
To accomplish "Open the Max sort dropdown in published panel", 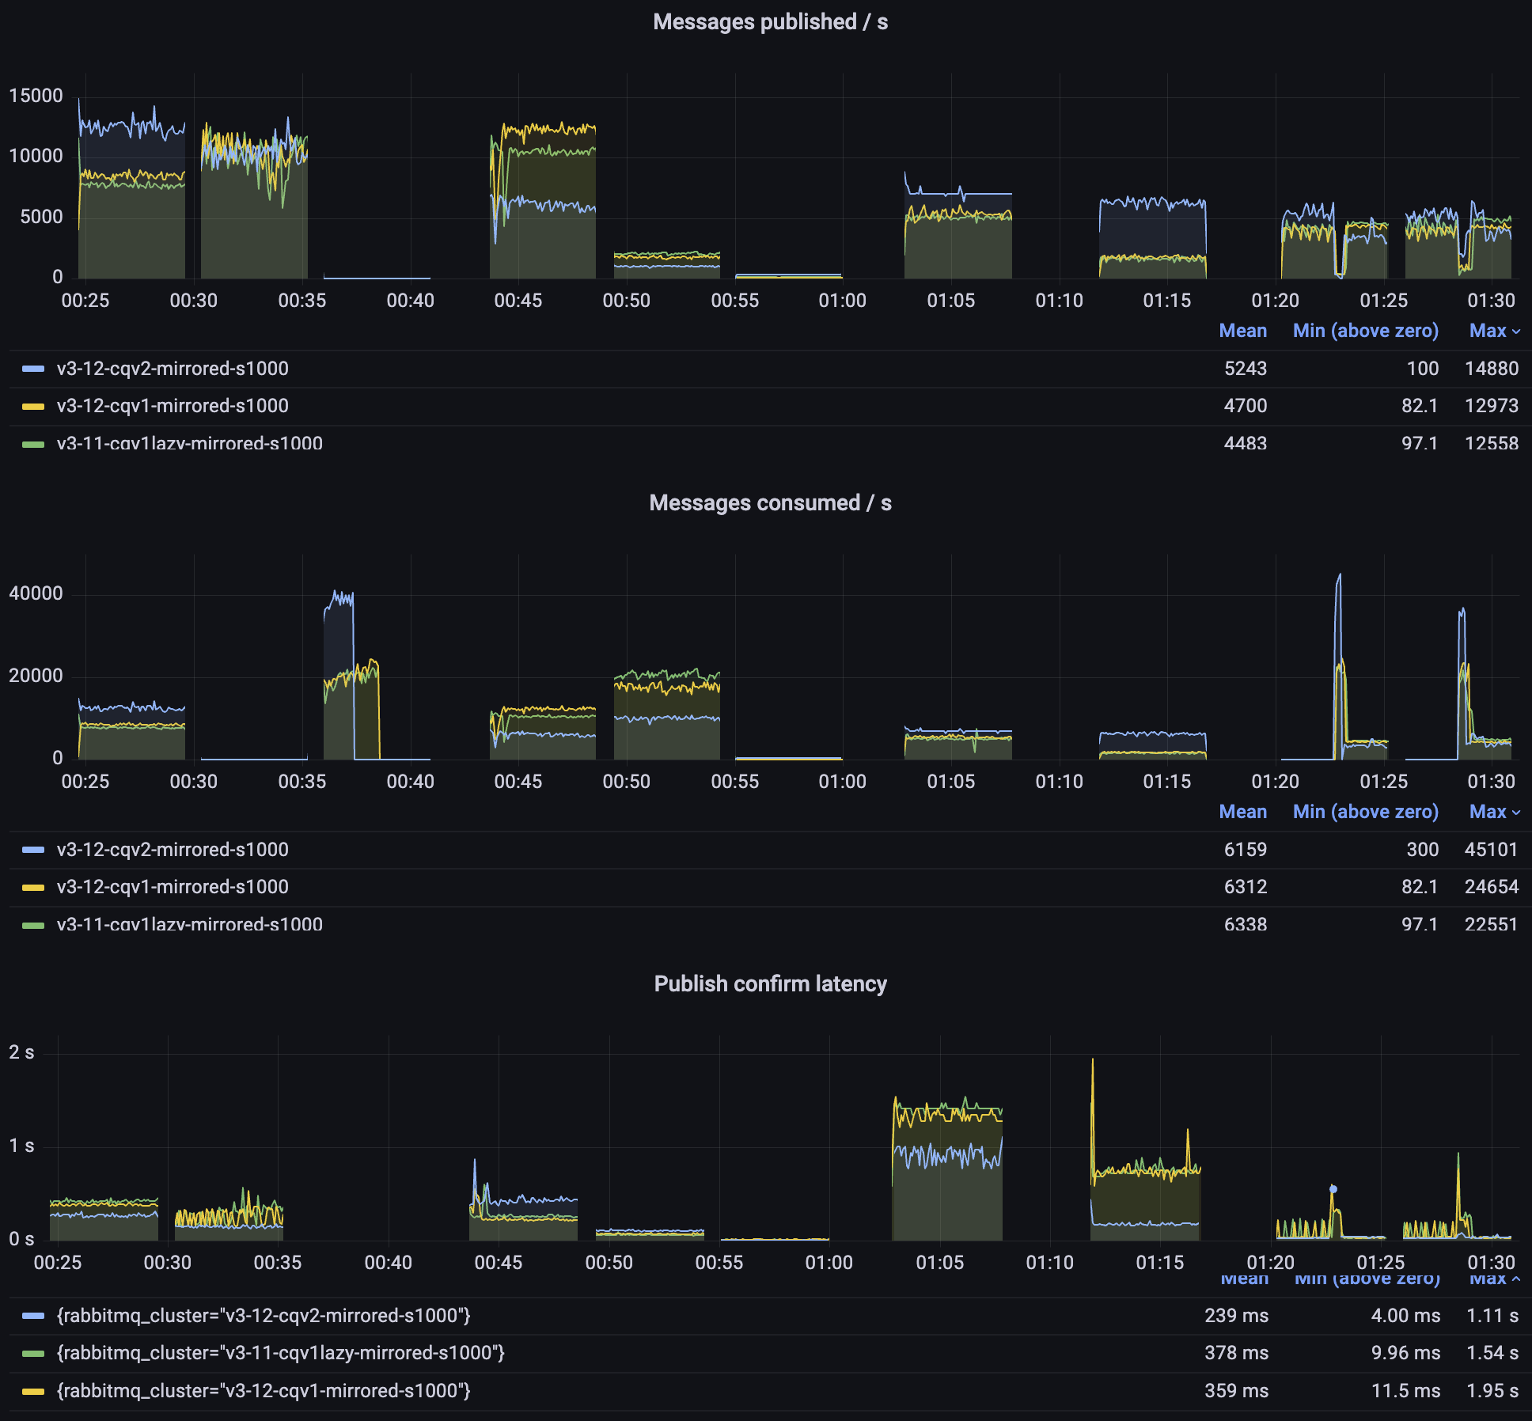I will click(1494, 331).
